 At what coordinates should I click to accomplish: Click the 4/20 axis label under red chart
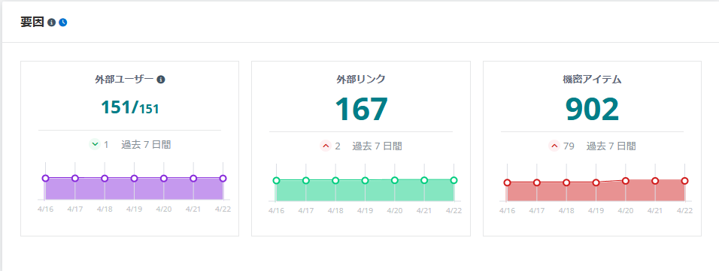pos(626,211)
